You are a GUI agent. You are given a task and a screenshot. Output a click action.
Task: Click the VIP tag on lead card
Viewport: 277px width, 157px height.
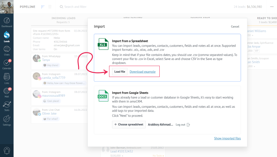click(x=257, y=51)
